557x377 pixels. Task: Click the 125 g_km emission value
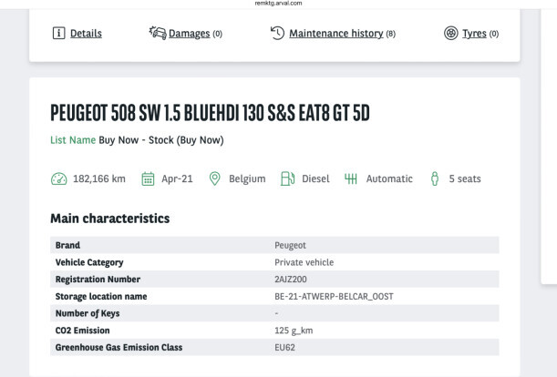pyautogui.click(x=294, y=331)
